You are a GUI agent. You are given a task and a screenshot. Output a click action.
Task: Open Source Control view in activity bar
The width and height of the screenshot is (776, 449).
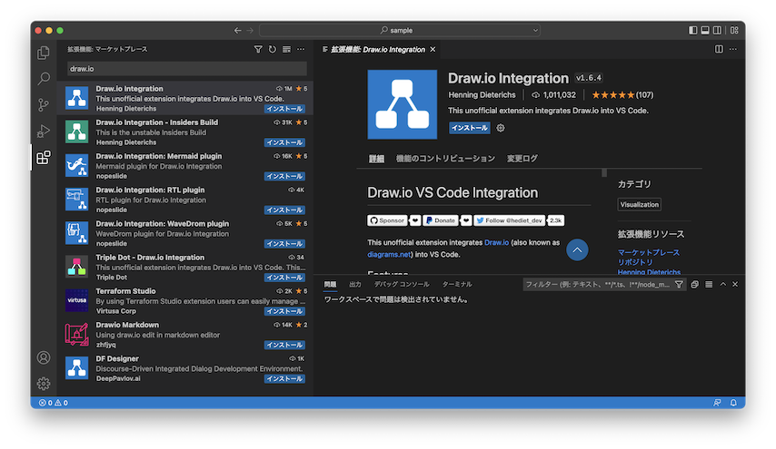pos(44,104)
